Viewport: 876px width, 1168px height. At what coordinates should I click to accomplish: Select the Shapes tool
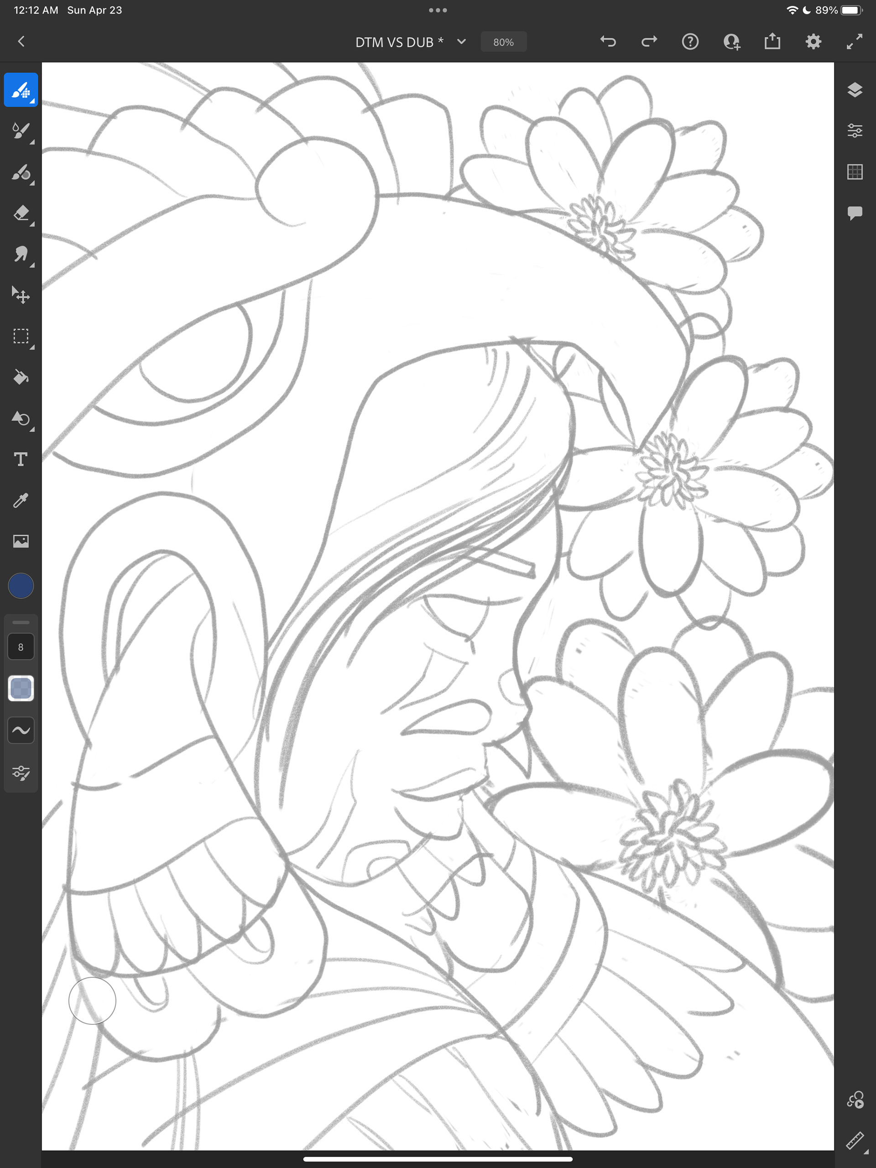21,419
